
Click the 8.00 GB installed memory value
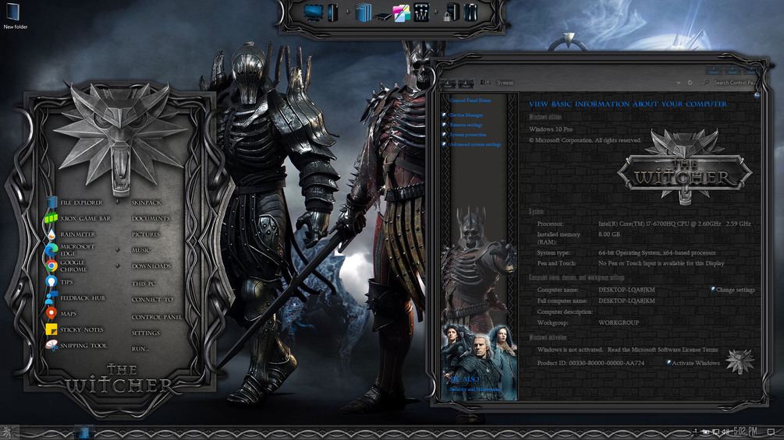click(608, 234)
